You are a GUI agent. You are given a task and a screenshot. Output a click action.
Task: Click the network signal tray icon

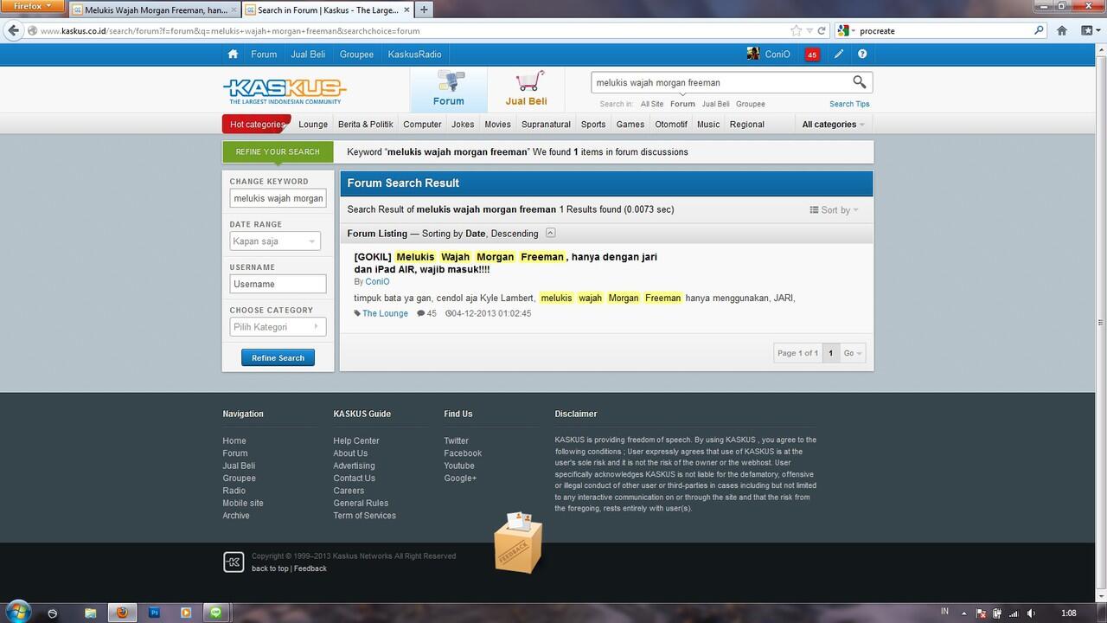(1014, 613)
